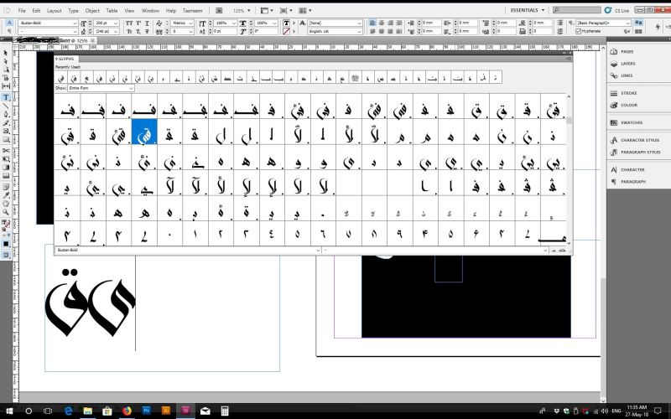671x419 pixels.
Task: Open the Character Styles panel
Action: click(635, 140)
